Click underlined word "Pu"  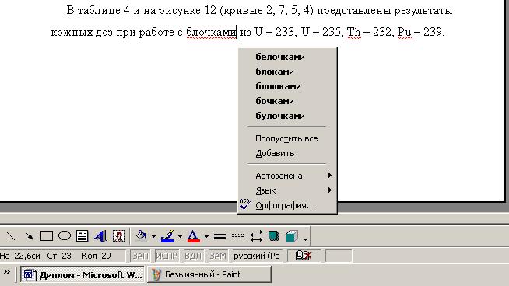pyautogui.click(x=404, y=32)
